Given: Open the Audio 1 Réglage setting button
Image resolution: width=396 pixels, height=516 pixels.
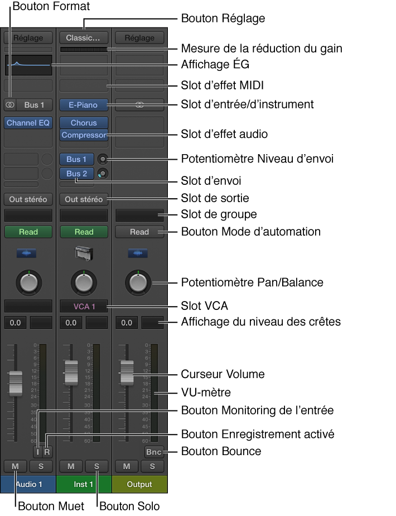Looking at the screenshot, I should pyautogui.click(x=28, y=38).
